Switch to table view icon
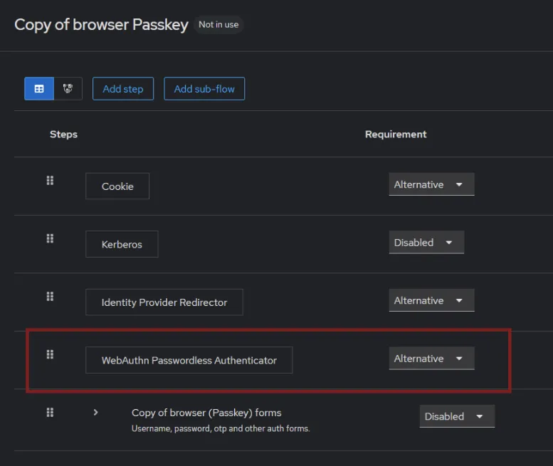This screenshot has width=553, height=466. pyautogui.click(x=39, y=88)
